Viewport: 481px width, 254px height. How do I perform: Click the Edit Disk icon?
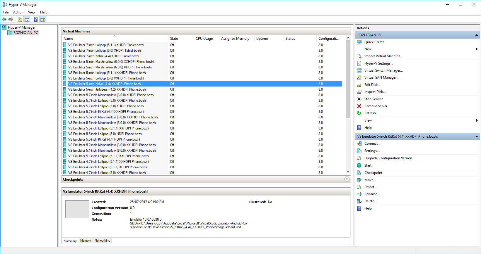tap(359, 85)
